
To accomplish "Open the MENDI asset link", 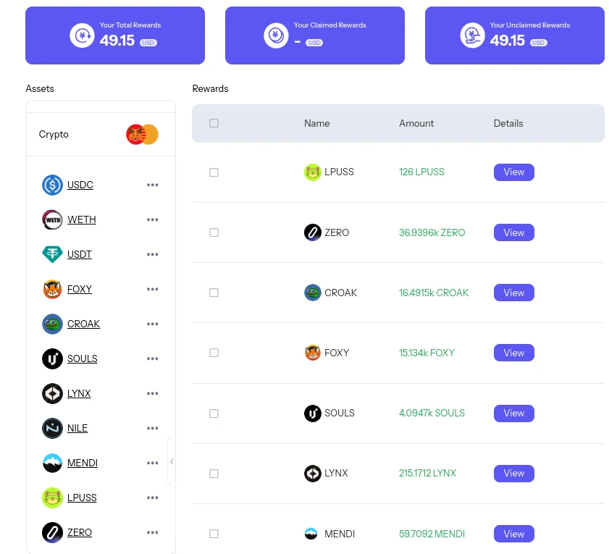I will click(83, 463).
